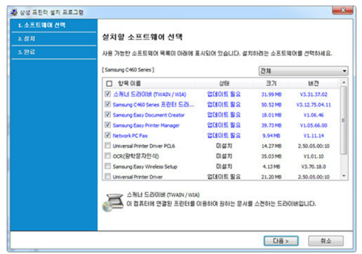Click size 31.99 MB cell
The height and width of the screenshot is (254, 362).
(x=271, y=95)
